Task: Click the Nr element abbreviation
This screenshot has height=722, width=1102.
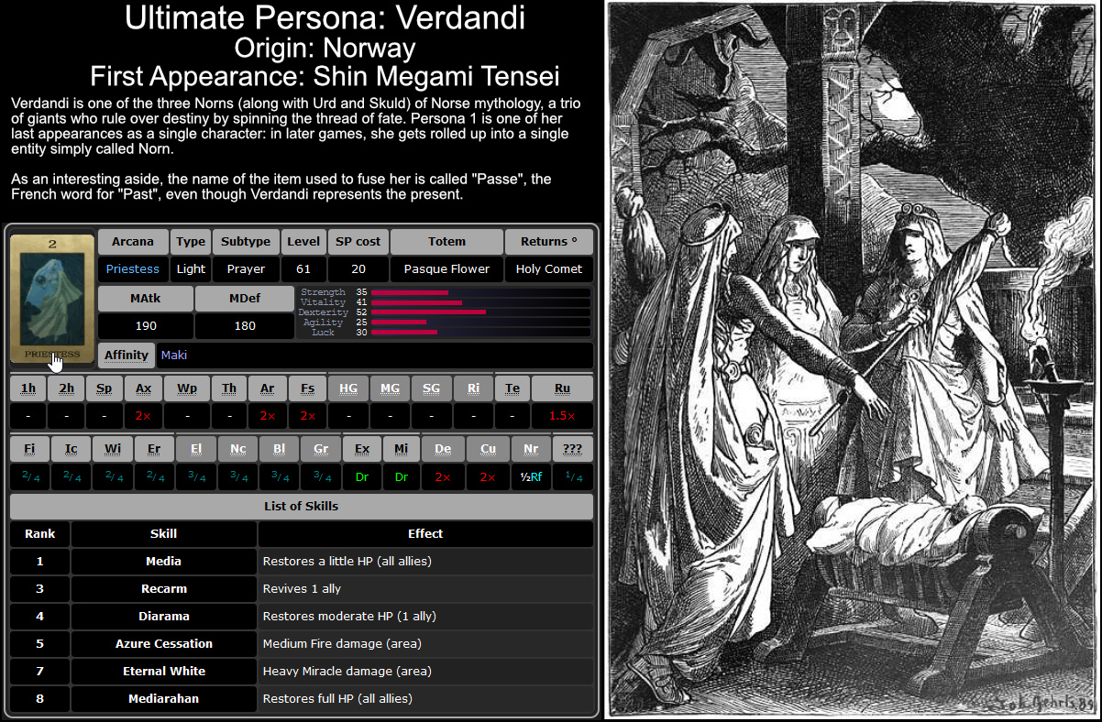Action: [531, 450]
